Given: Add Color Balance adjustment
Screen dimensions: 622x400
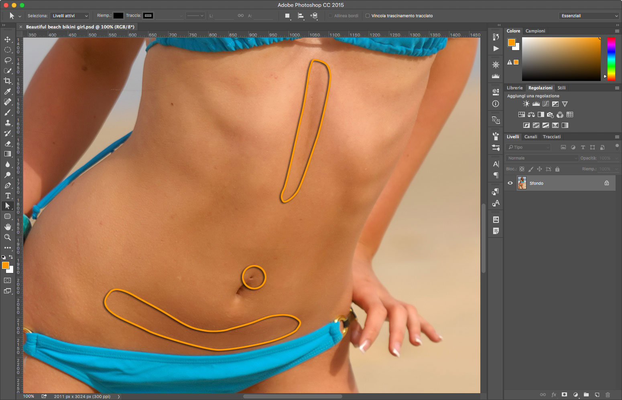Looking at the screenshot, I should coord(531,115).
